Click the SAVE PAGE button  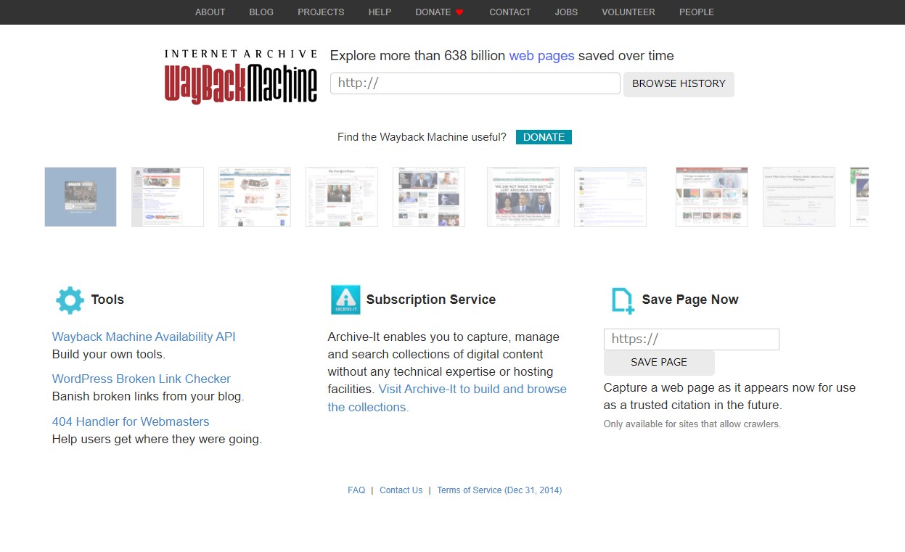(x=659, y=363)
